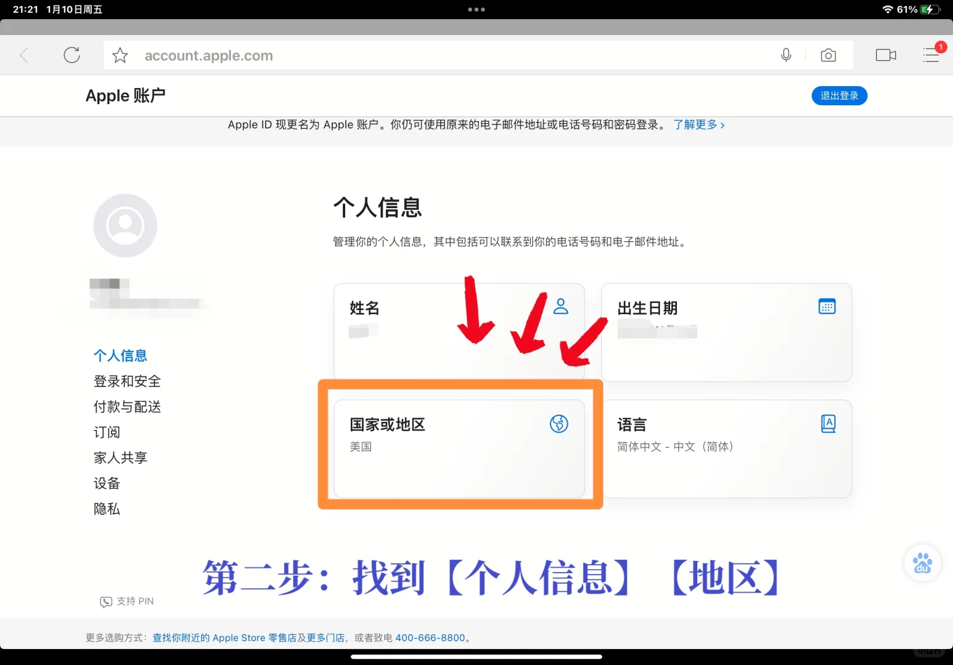953x665 pixels.
Task: Click 退出登录 button
Action: 839,95
